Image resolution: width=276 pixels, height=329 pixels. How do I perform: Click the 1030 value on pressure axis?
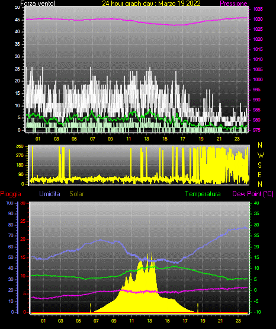pyautogui.click(x=258, y=20)
